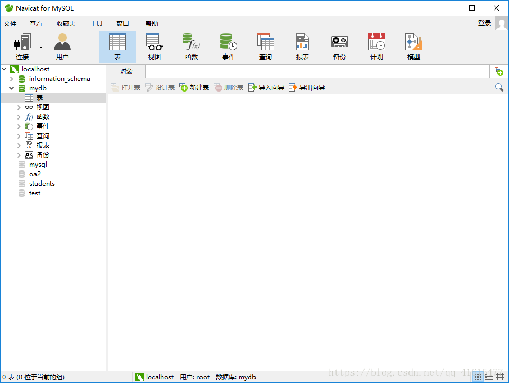The height and width of the screenshot is (383, 509).
Task: Launch the 导入向导 import wizard
Action: point(266,87)
